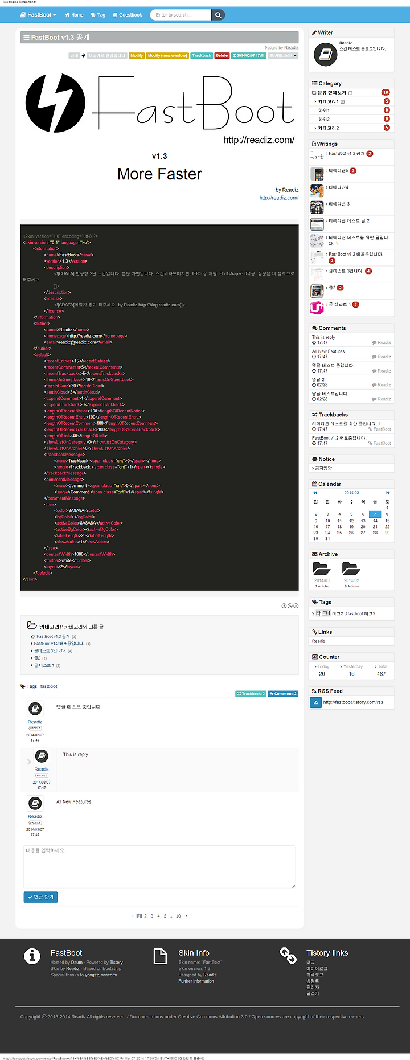Open the Tag page from navbar
Viewport: 410px width, 1060px height.
pos(98,15)
